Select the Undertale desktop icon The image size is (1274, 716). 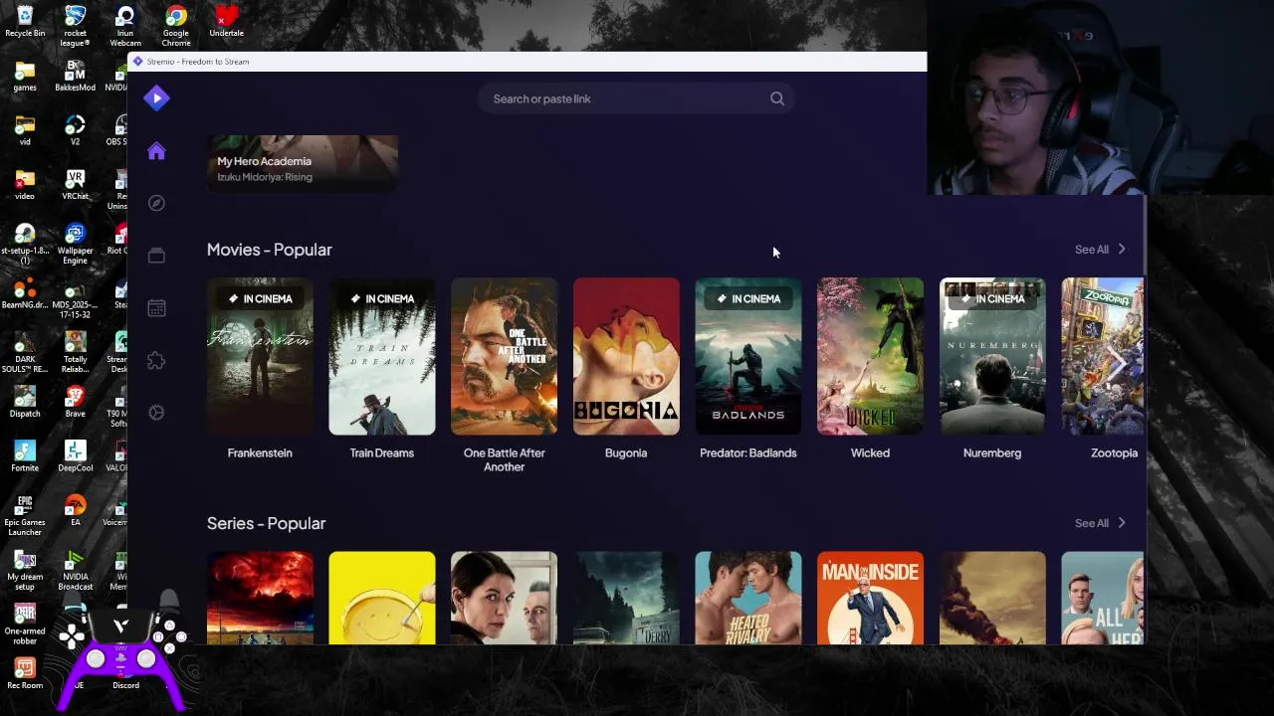coord(226,22)
